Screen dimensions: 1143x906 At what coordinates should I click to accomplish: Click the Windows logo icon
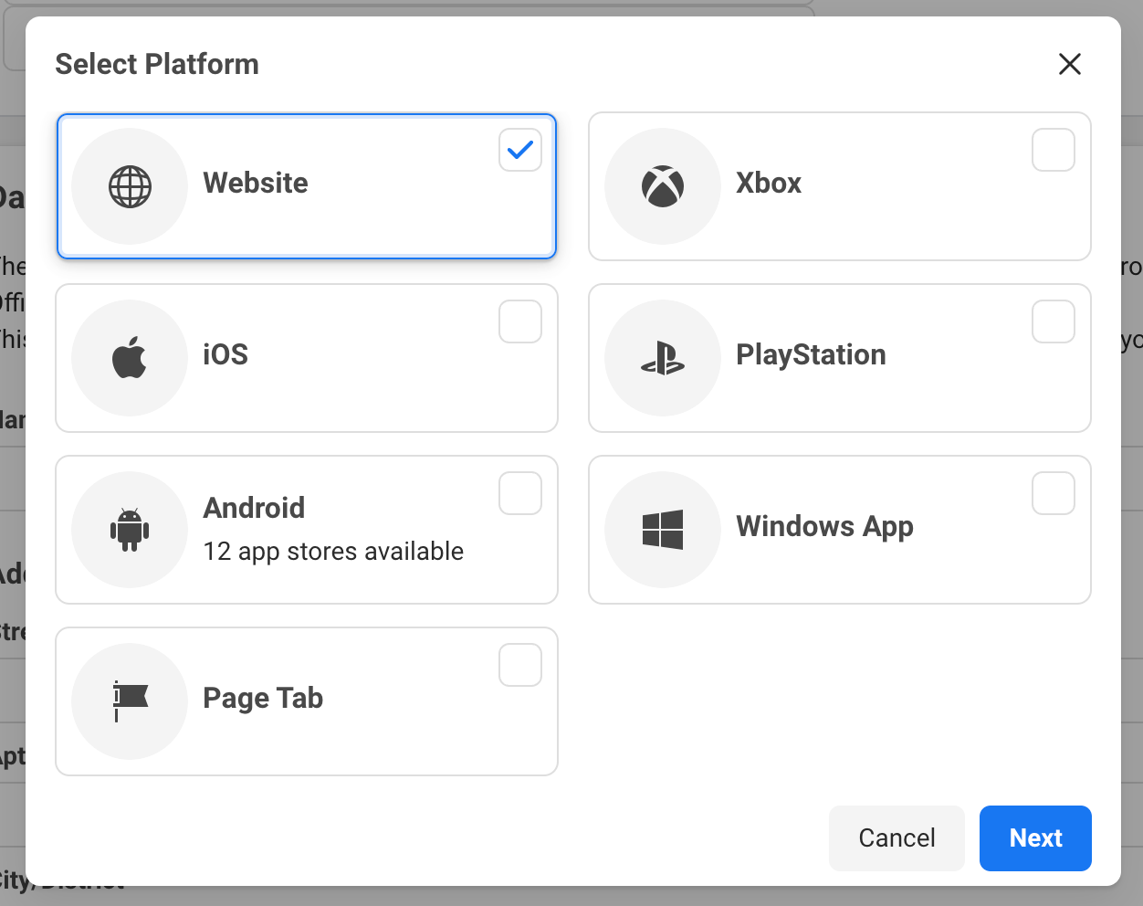(x=663, y=530)
